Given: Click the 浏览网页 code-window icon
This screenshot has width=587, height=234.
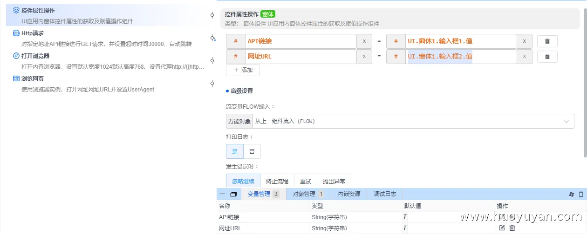Looking at the screenshot, I should click(16, 78).
